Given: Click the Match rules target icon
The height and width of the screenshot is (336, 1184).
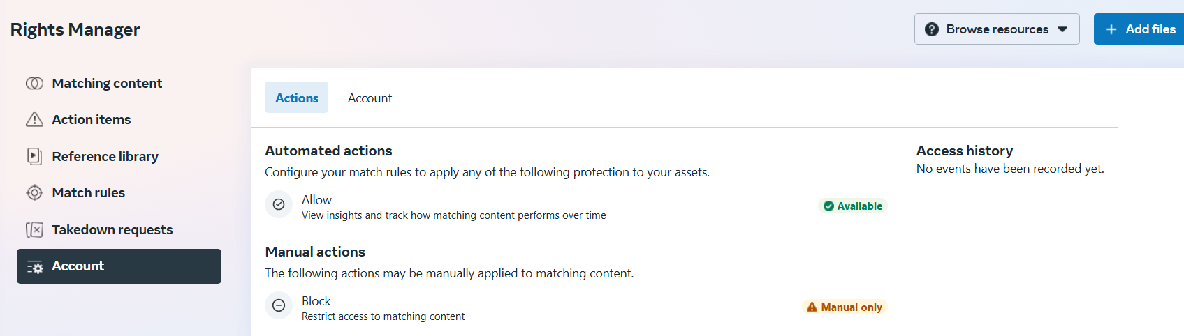Looking at the screenshot, I should 34,193.
